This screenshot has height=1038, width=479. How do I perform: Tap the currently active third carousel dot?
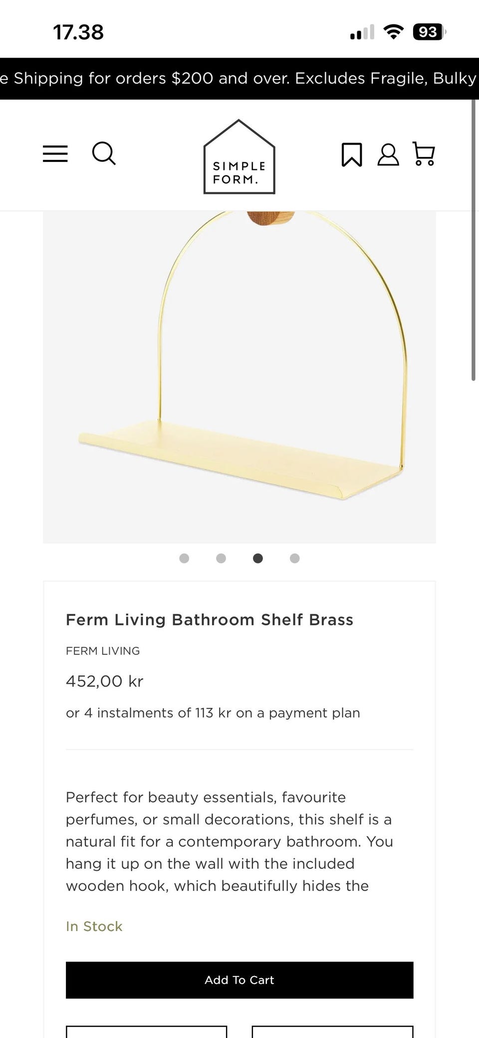pyautogui.click(x=258, y=558)
